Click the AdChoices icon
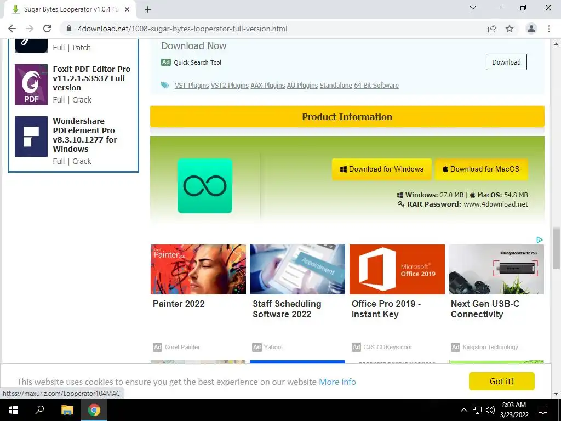 point(540,240)
